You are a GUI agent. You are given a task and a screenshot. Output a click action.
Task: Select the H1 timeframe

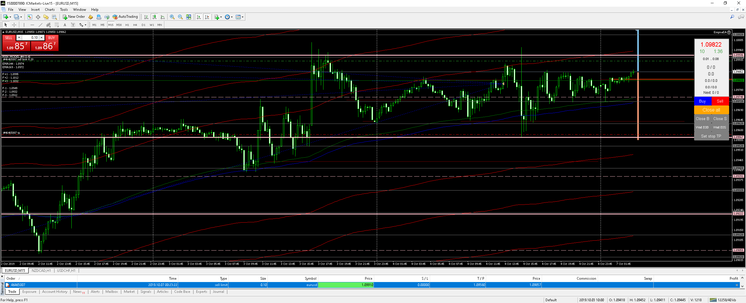pos(127,25)
